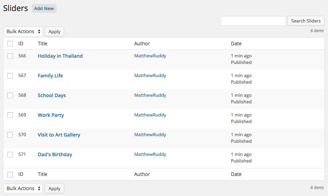
Task: Open the top Bulk Actions dropdown
Action: [x=23, y=31]
